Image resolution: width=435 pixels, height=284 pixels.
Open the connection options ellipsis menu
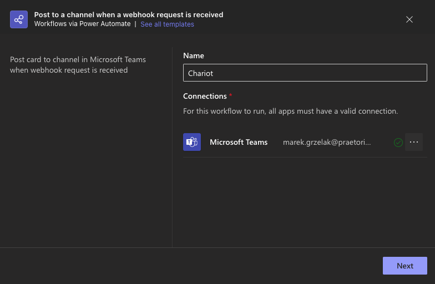(x=414, y=142)
